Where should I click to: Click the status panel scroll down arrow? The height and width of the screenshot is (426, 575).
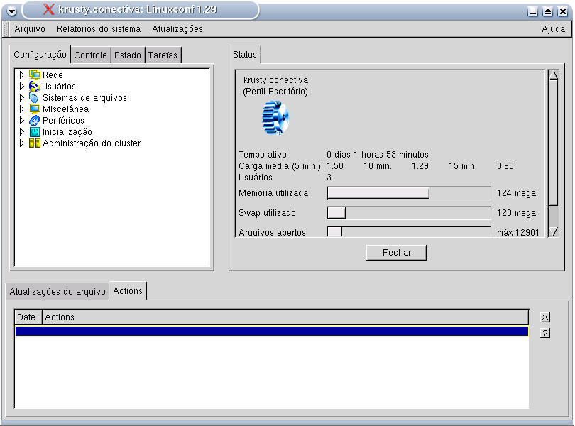(554, 232)
